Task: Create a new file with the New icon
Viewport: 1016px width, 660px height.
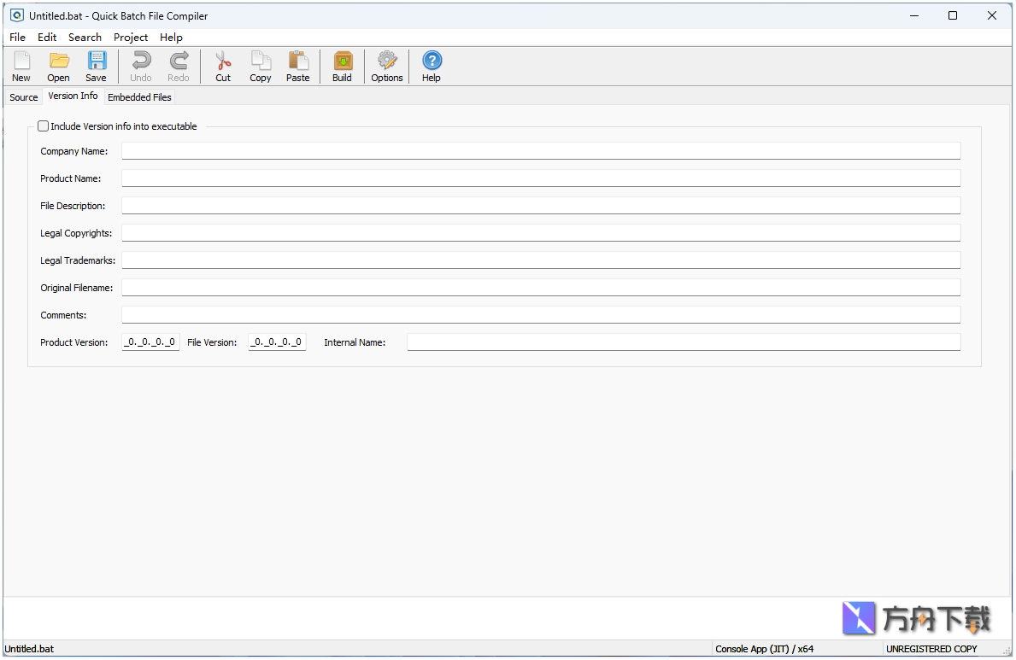Action: tap(21, 65)
